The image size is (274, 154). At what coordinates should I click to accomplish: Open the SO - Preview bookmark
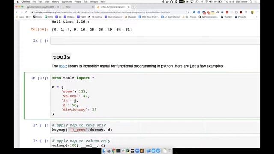[x=189, y=17]
